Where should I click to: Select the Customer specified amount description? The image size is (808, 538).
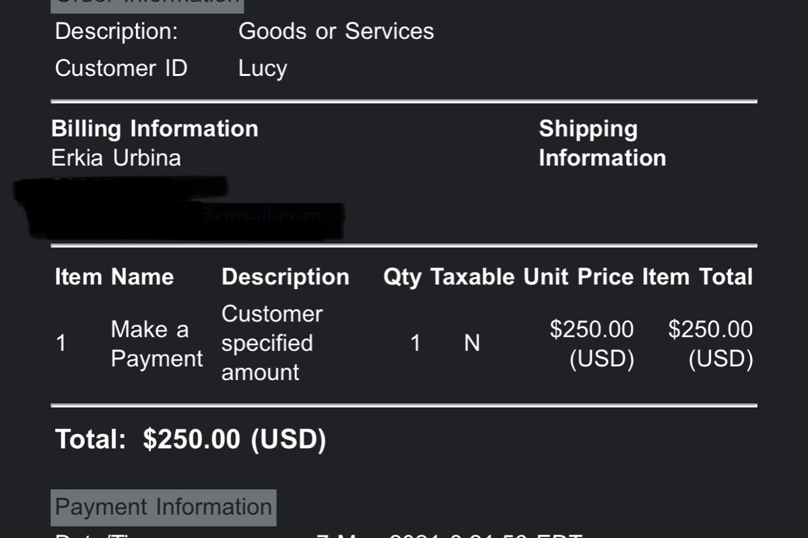click(x=272, y=343)
